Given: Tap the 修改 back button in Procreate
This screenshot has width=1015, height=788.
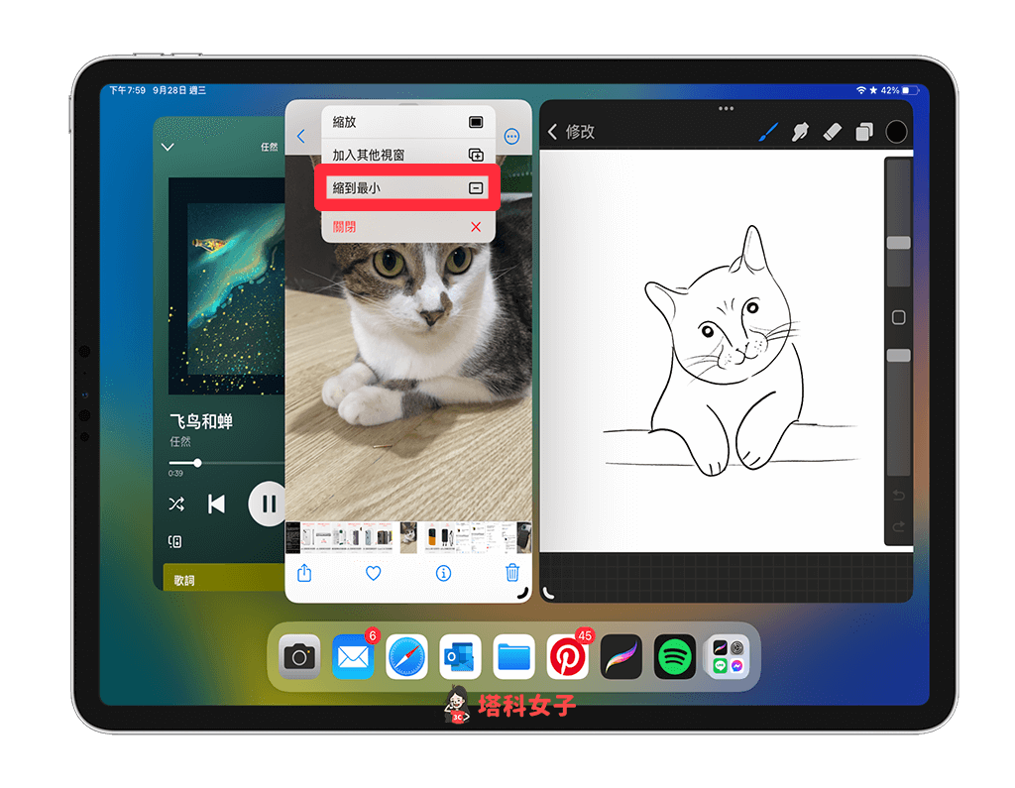Looking at the screenshot, I should tap(571, 132).
